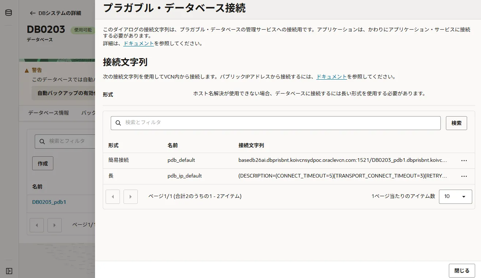Open actions menu for pdb_ip_default row
481x278 pixels.
(x=464, y=176)
